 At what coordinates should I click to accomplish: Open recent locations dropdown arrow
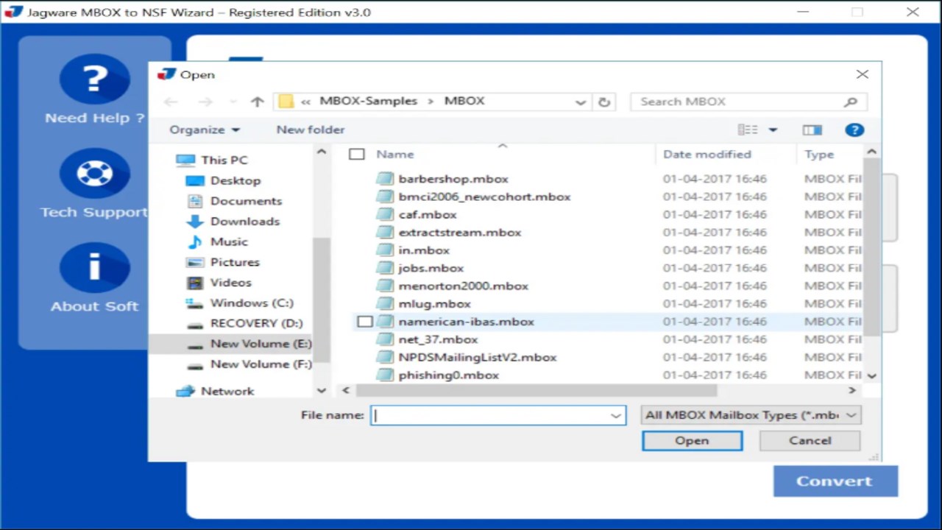(x=233, y=102)
